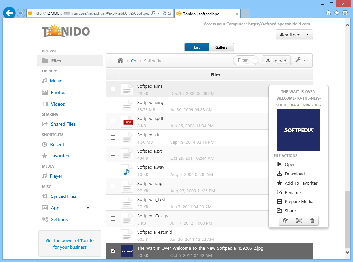The width and height of the screenshot is (353, 262).
Task: Open Synced Files link
Action: tap(64, 196)
